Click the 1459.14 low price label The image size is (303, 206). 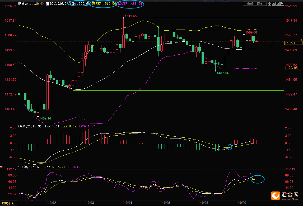point(45,118)
